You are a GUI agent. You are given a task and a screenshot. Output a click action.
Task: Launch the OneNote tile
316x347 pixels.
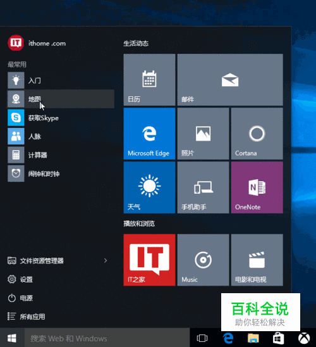[x=257, y=187]
